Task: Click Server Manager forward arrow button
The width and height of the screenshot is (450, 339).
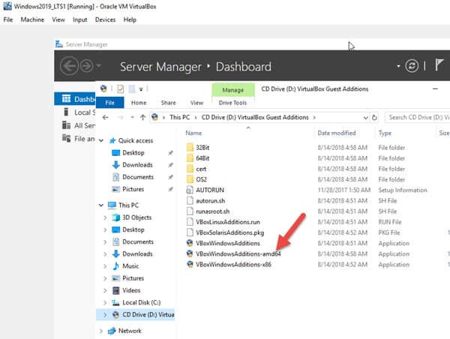Action: pos(86,66)
